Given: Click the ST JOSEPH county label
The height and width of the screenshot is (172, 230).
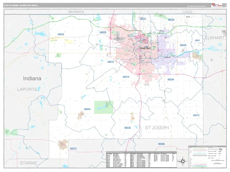Looking at the screenshot, I should [x=157, y=128].
